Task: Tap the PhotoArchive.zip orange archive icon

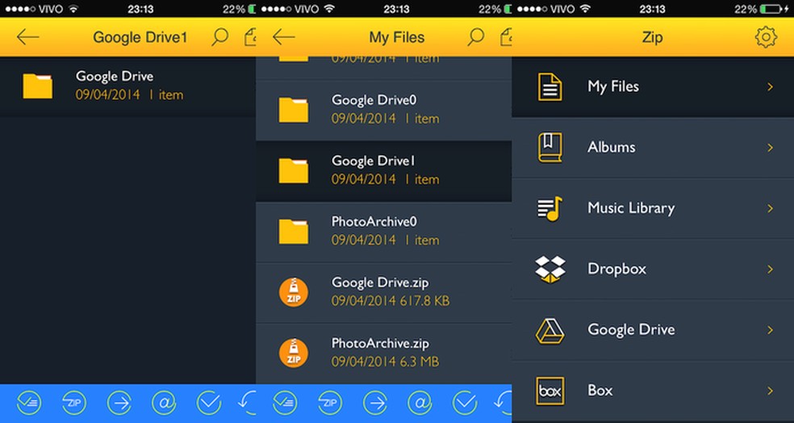Action: coord(294,353)
